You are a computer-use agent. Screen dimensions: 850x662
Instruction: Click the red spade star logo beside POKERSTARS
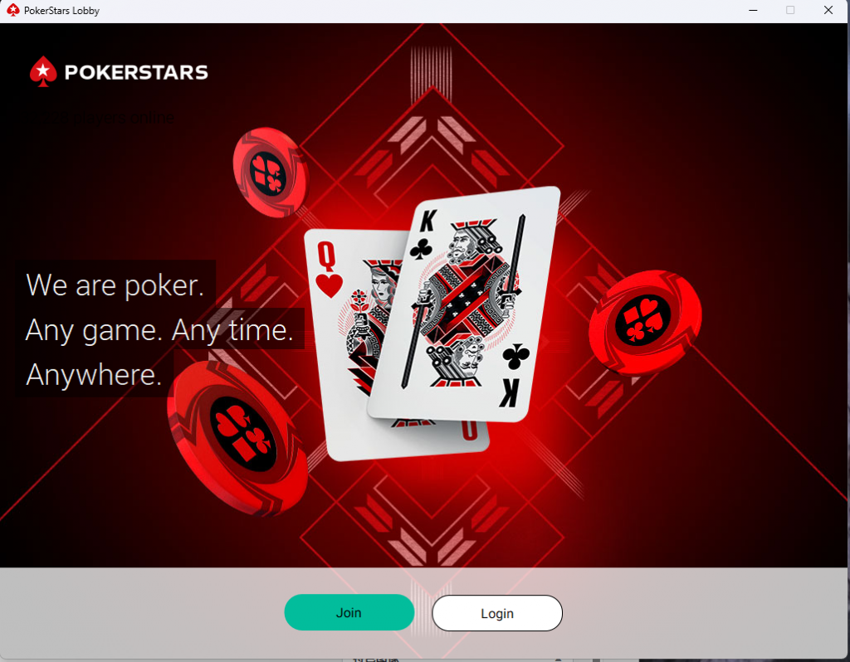(43, 71)
